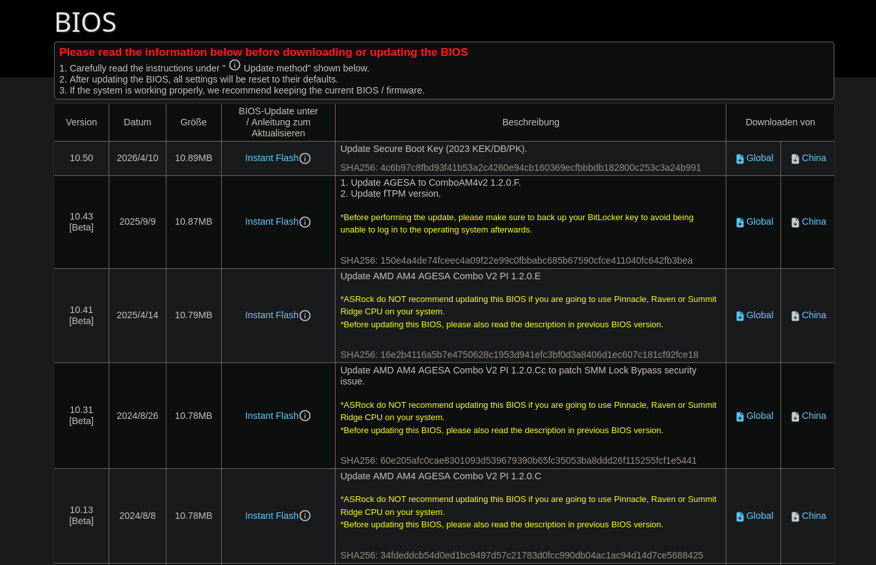Screen dimensions: 876x565
Task: Click the info icon next to Instant Flash for version 10.50
Action: [x=305, y=158]
